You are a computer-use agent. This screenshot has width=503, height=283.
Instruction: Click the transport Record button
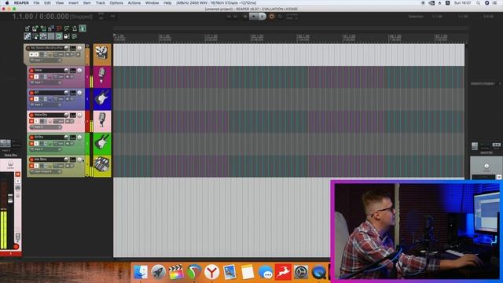(272, 17)
